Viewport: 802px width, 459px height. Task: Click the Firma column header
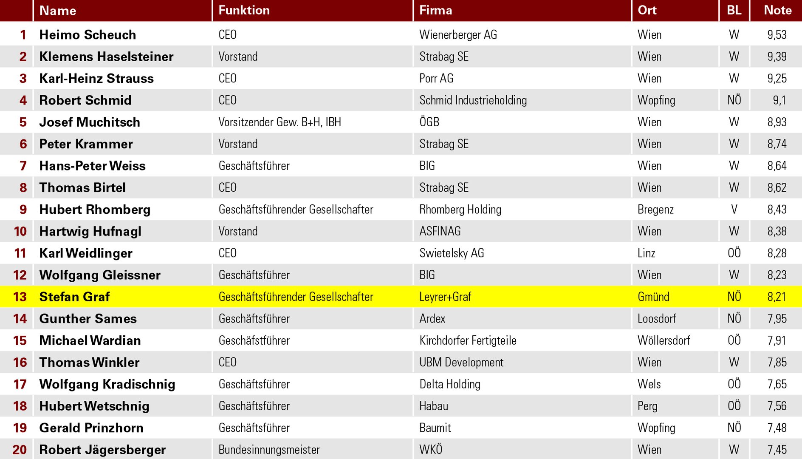tap(436, 11)
